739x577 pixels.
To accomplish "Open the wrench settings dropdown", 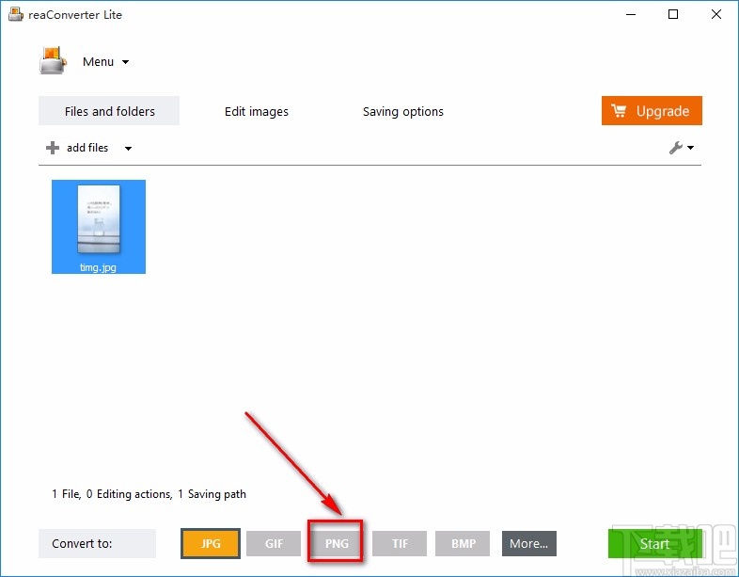I will (682, 148).
